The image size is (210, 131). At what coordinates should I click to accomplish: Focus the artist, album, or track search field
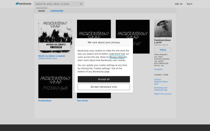59,4
